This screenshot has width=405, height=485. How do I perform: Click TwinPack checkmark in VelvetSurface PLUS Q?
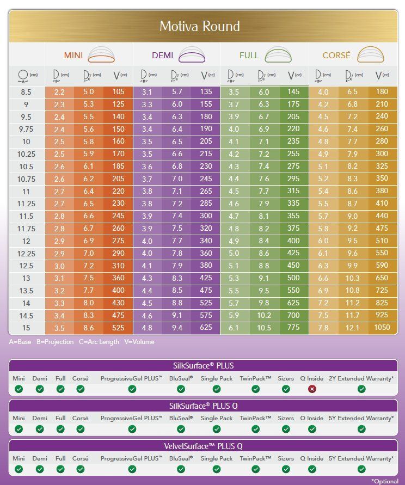pyautogui.click(x=255, y=469)
